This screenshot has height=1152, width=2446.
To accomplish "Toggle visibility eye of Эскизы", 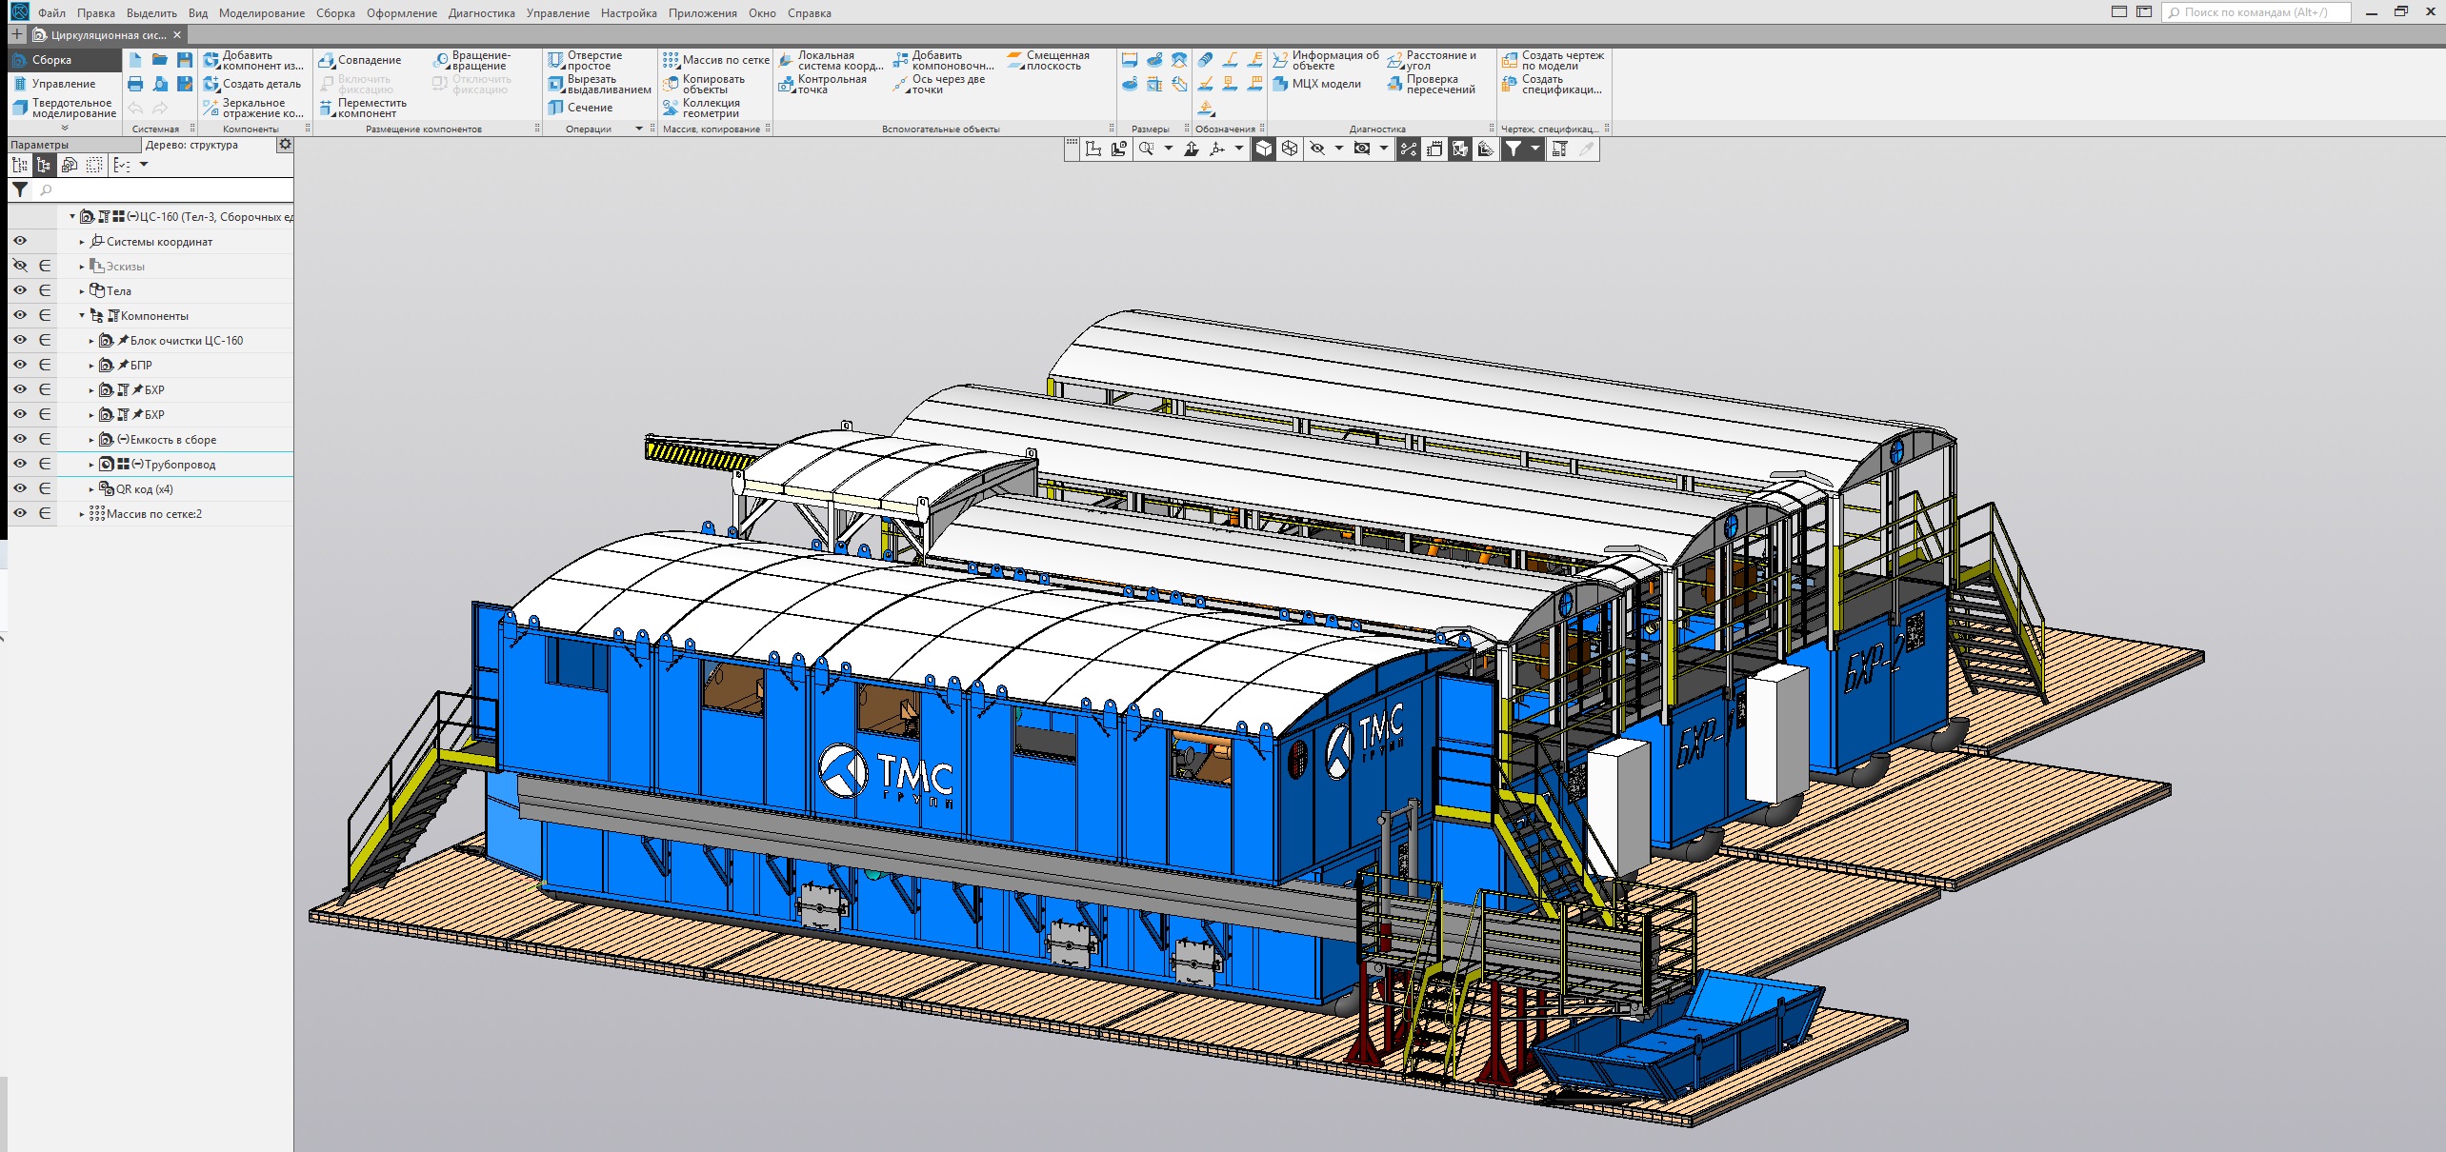I will pyautogui.click(x=20, y=266).
